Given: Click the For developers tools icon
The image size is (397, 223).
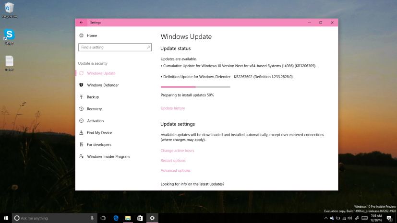Looking at the screenshot, I should (81, 144).
